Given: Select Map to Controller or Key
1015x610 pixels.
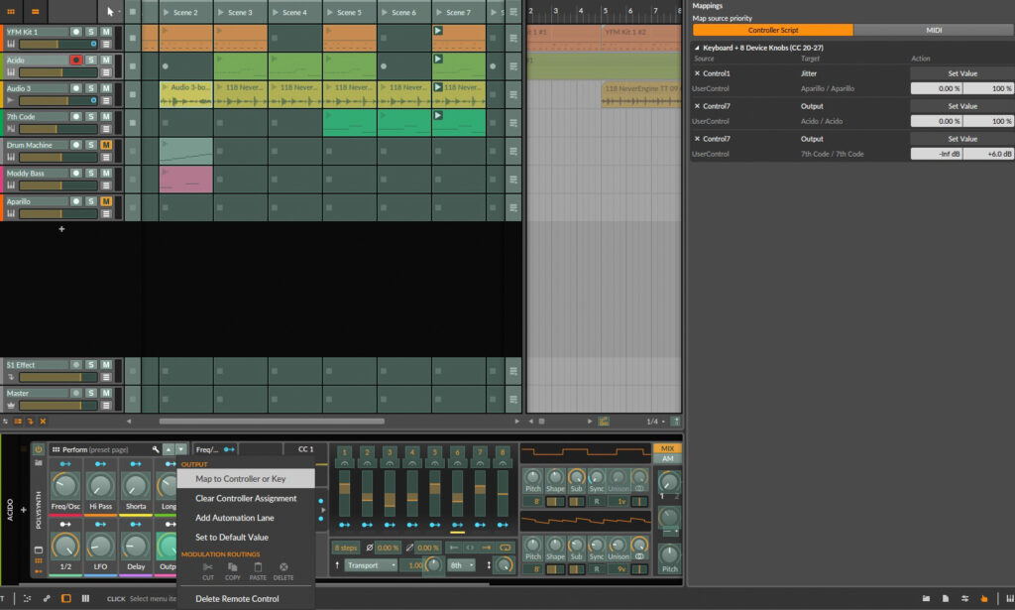Looking at the screenshot, I should (x=246, y=479).
